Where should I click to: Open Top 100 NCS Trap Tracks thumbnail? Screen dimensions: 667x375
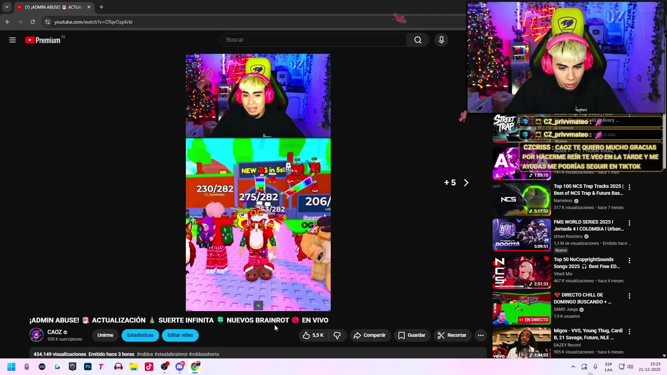pos(522,199)
